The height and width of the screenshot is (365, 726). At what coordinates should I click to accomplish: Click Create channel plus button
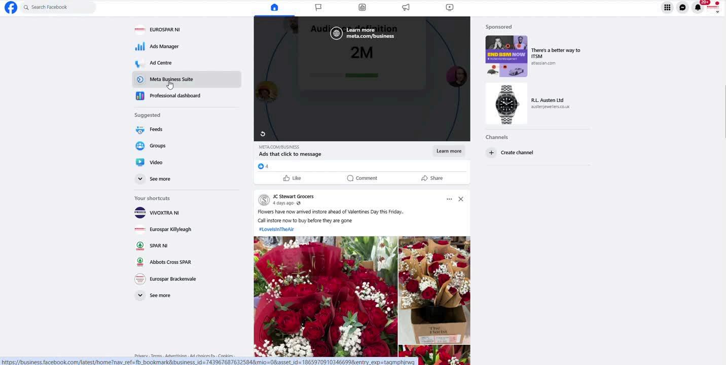491,153
